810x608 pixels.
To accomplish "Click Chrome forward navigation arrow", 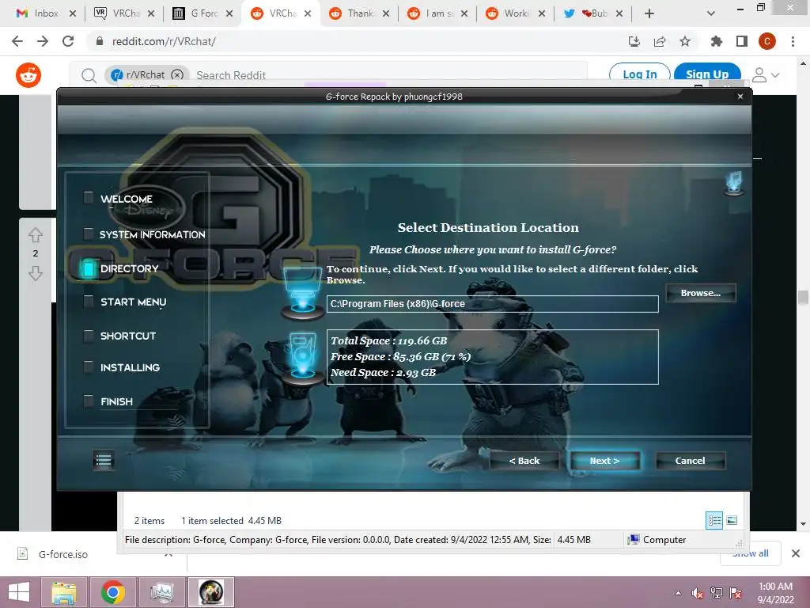I will (x=43, y=41).
